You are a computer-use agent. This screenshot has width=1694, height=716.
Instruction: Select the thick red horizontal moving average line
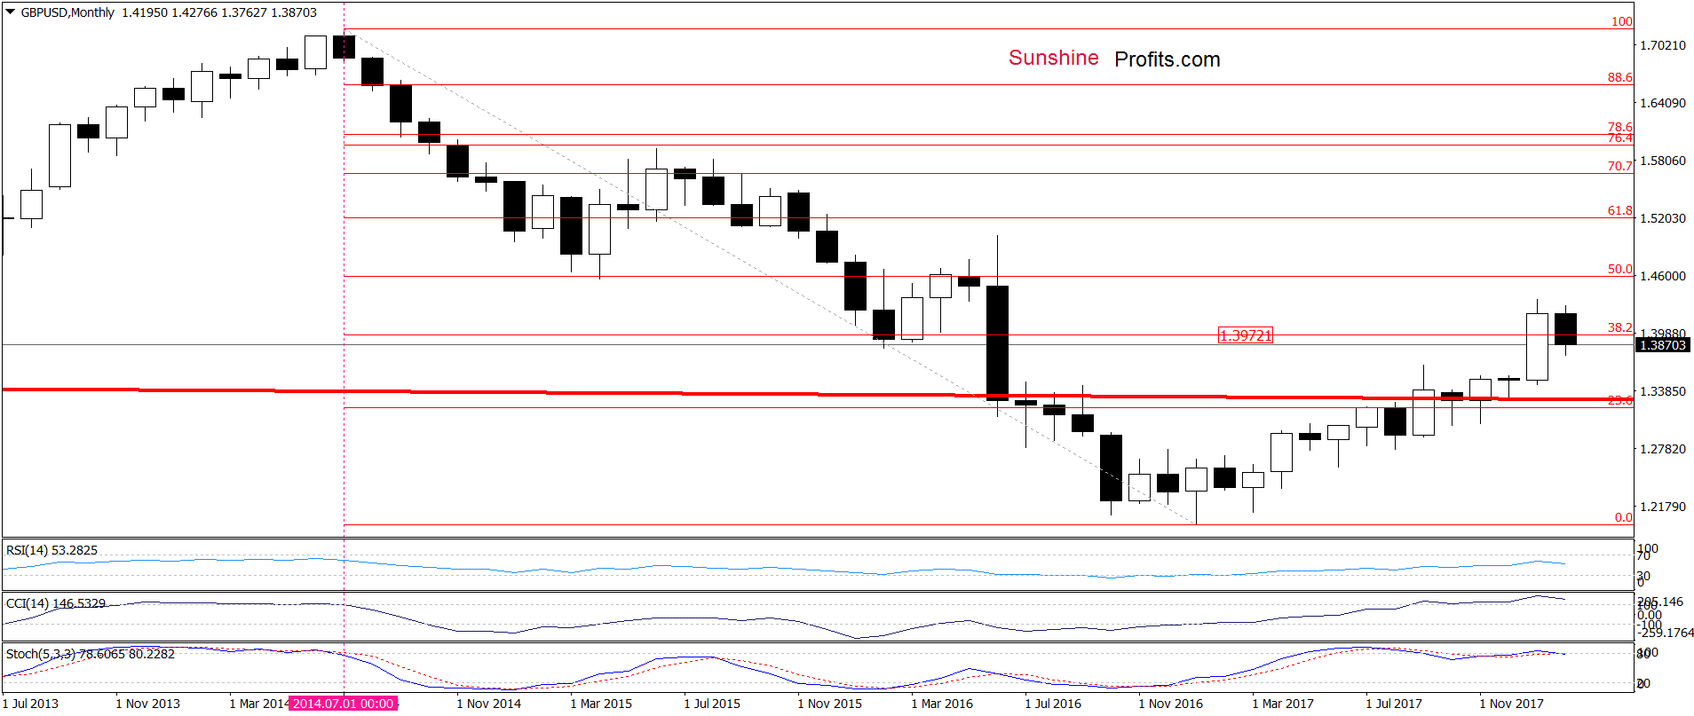817,394
